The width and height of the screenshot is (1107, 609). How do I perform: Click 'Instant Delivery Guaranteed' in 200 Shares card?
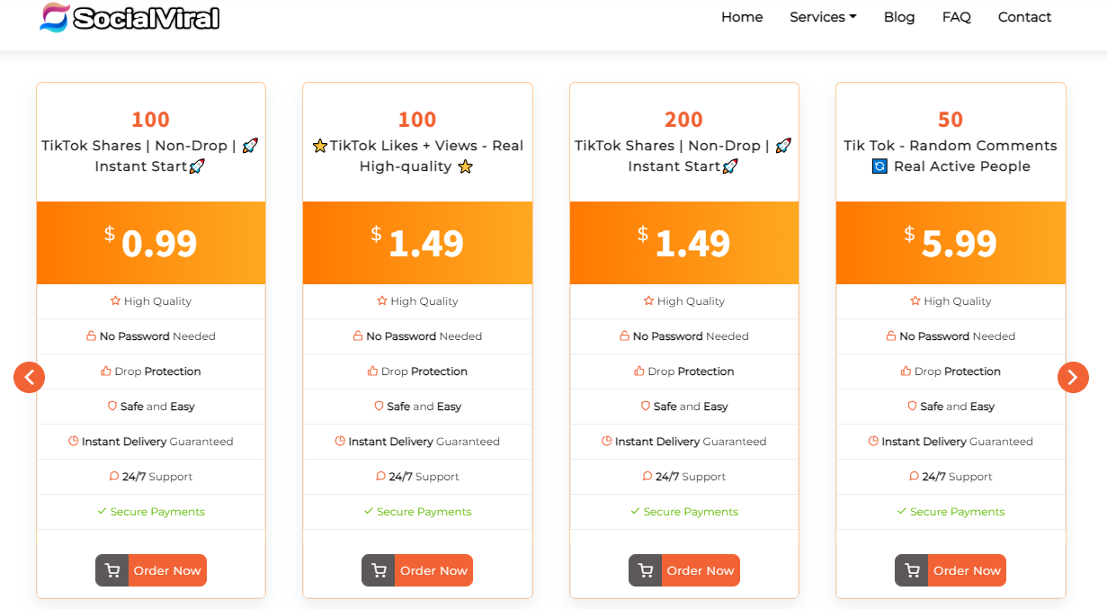pos(691,442)
